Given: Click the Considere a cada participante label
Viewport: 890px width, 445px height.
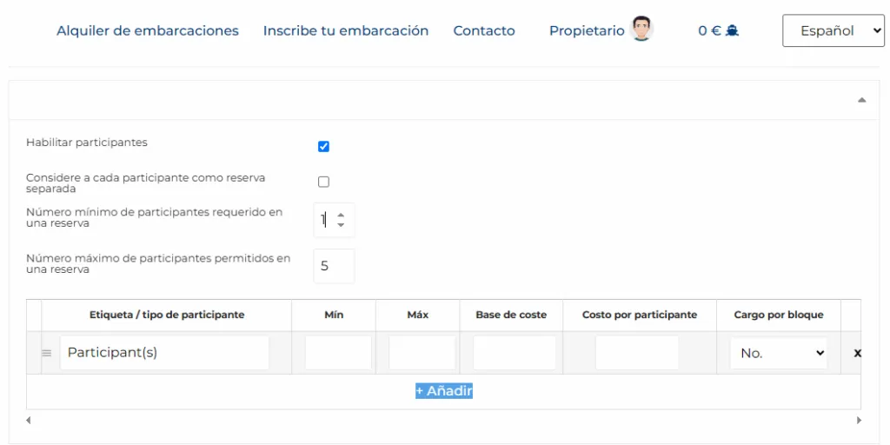Looking at the screenshot, I should 146,183.
